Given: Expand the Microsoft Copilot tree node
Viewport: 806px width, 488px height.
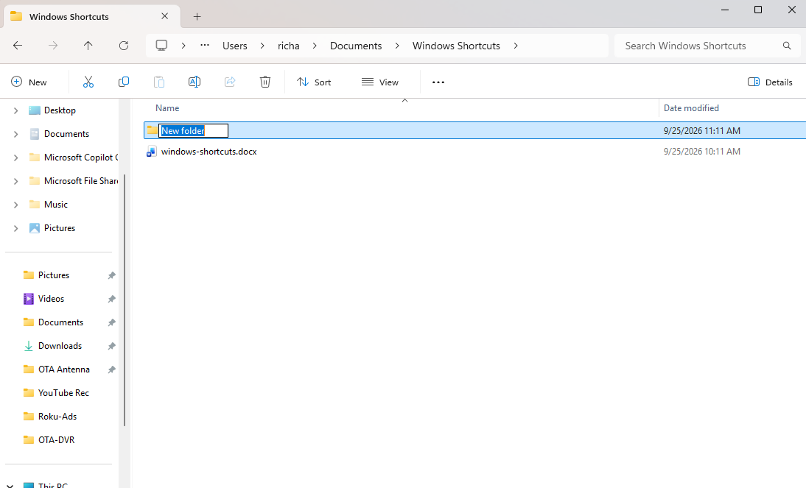Looking at the screenshot, I should pyautogui.click(x=16, y=158).
